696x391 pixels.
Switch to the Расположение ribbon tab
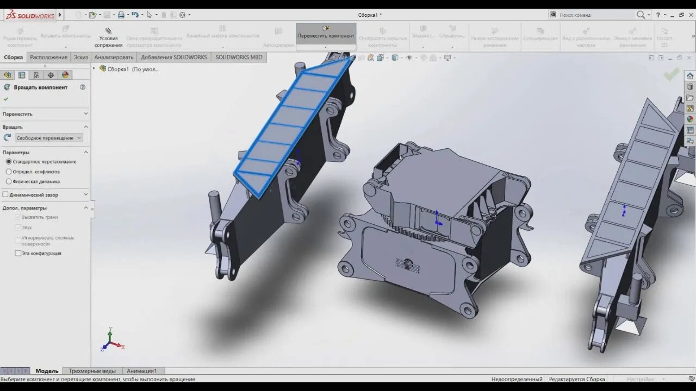point(48,57)
